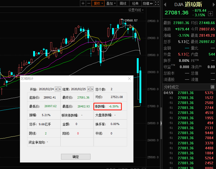The height and width of the screenshot is (169, 216).
Task: Expand the 叠加 overlay dropdown
Action: 111,3
